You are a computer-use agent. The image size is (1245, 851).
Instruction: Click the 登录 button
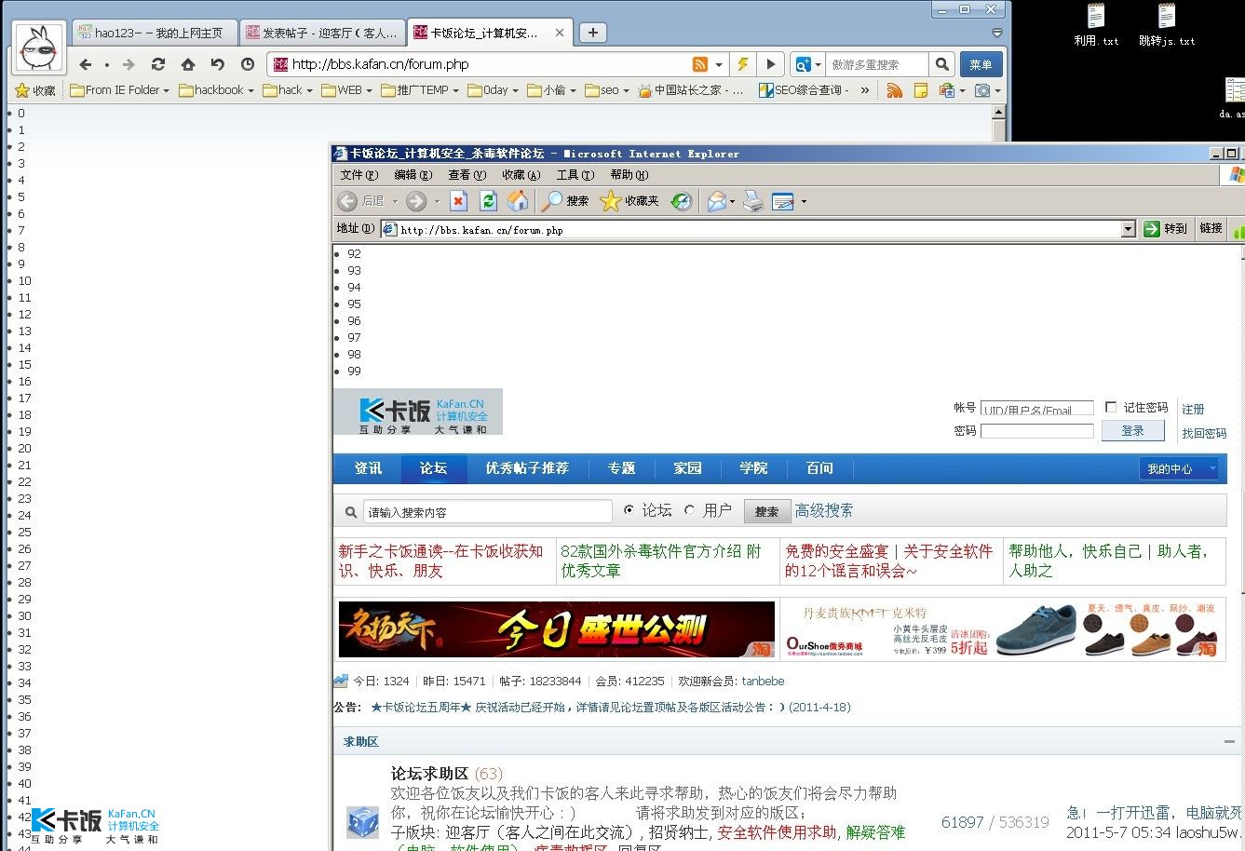1132,430
